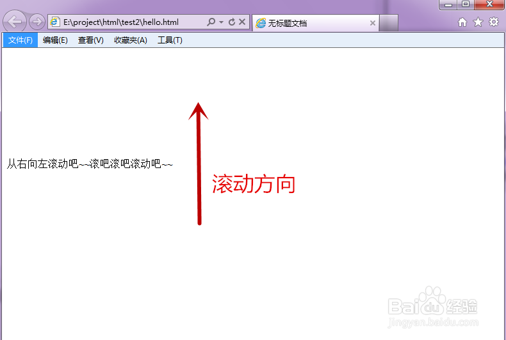Open the 收藏夹(A) menu
This screenshot has height=340, width=506.
pyautogui.click(x=131, y=40)
